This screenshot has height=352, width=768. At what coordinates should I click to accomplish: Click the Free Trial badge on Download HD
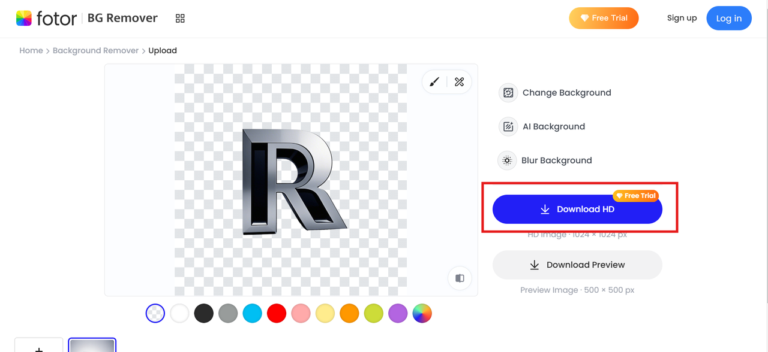point(636,196)
